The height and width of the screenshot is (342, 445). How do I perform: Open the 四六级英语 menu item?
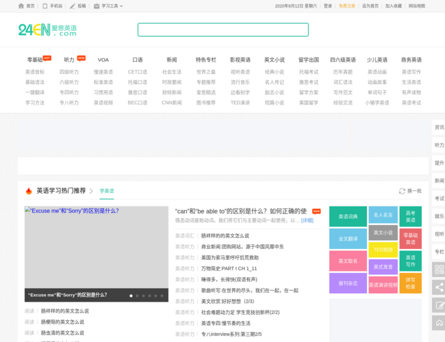pos(343,60)
